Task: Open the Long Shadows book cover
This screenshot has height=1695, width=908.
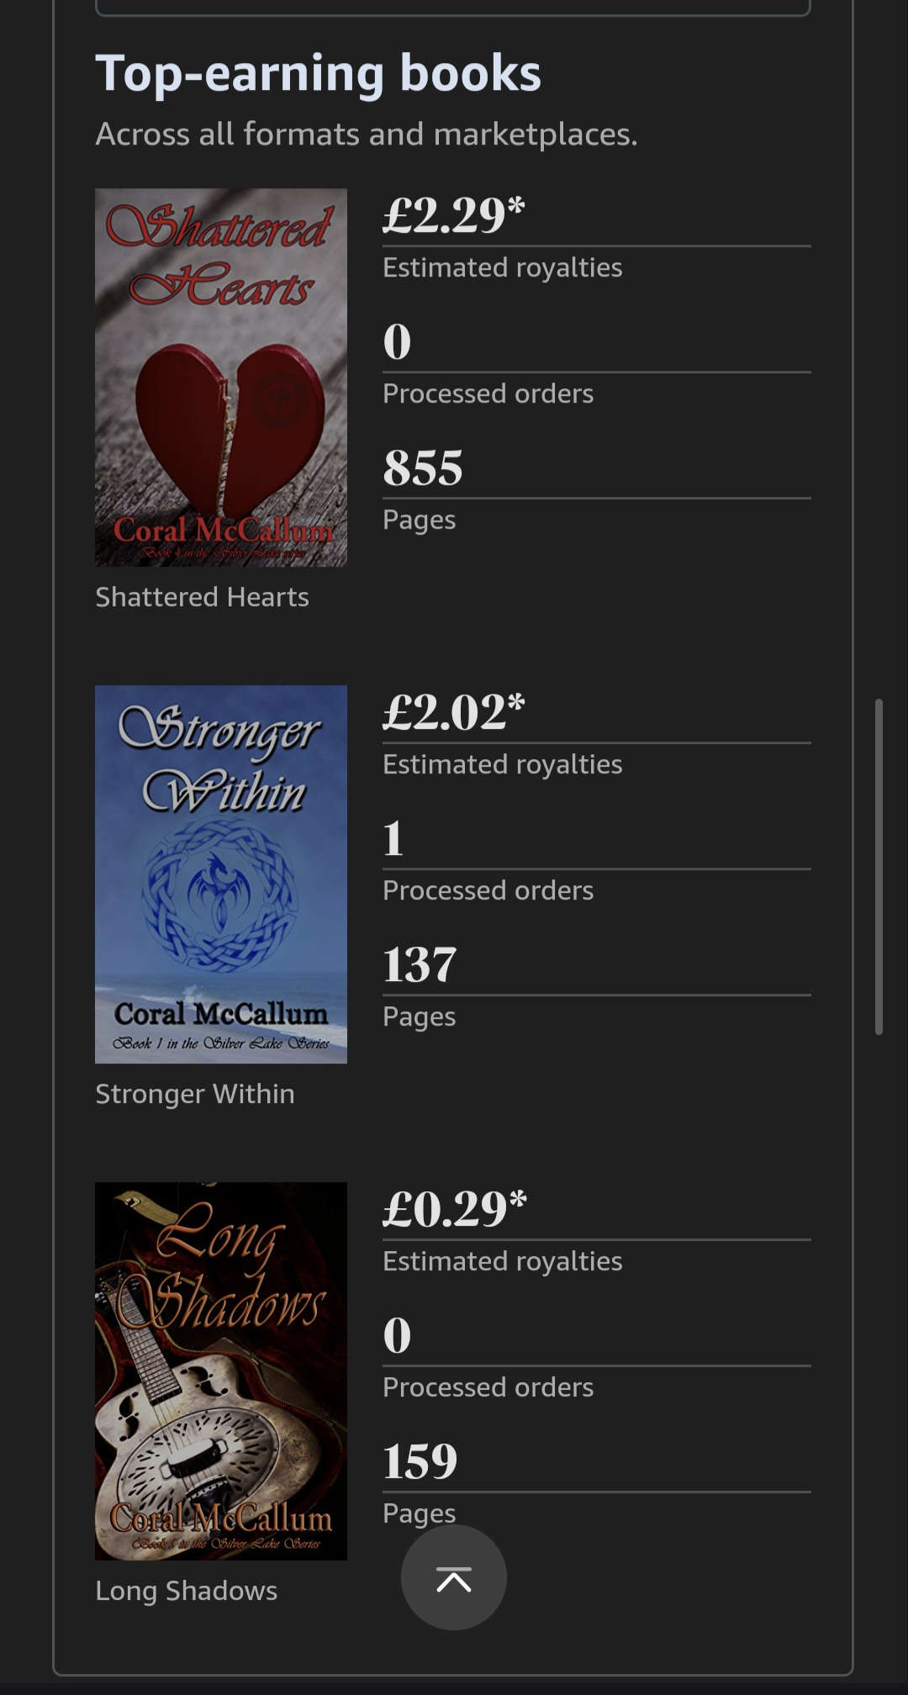Action: [221, 1371]
